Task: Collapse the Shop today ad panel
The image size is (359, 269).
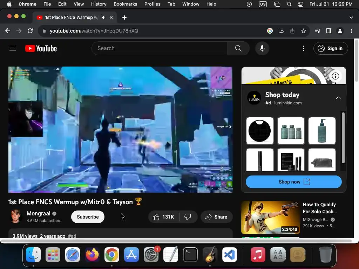Action: [x=338, y=98]
